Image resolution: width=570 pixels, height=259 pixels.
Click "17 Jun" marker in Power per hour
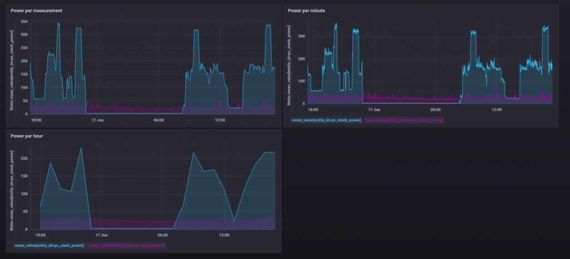pos(101,235)
